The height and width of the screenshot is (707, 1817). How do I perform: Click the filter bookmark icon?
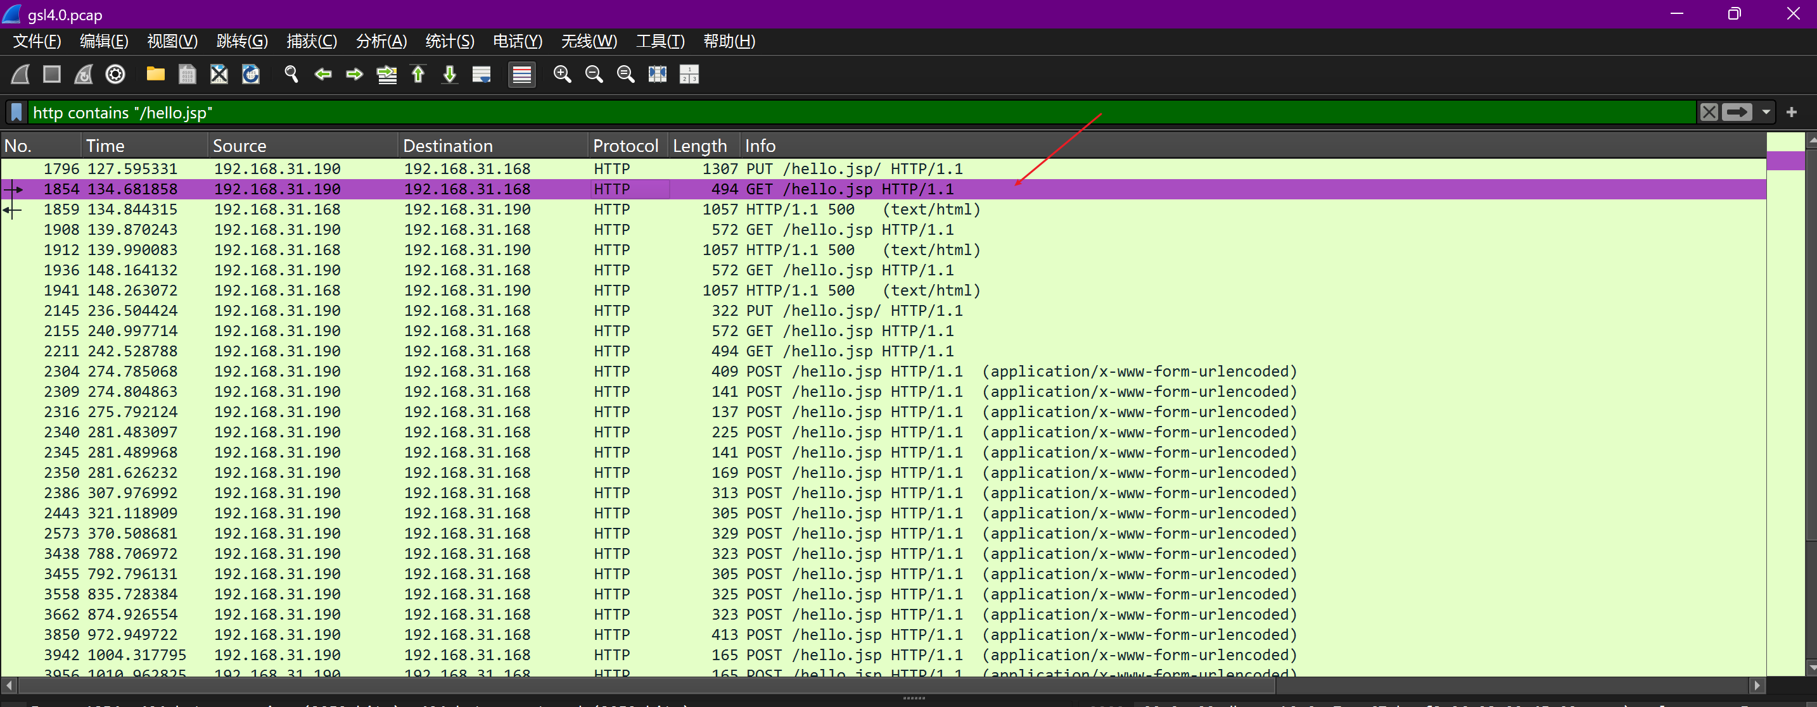[17, 112]
